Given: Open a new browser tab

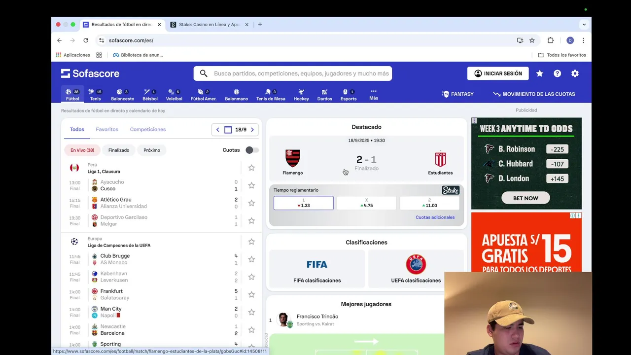Looking at the screenshot, I should click(260, 24).
